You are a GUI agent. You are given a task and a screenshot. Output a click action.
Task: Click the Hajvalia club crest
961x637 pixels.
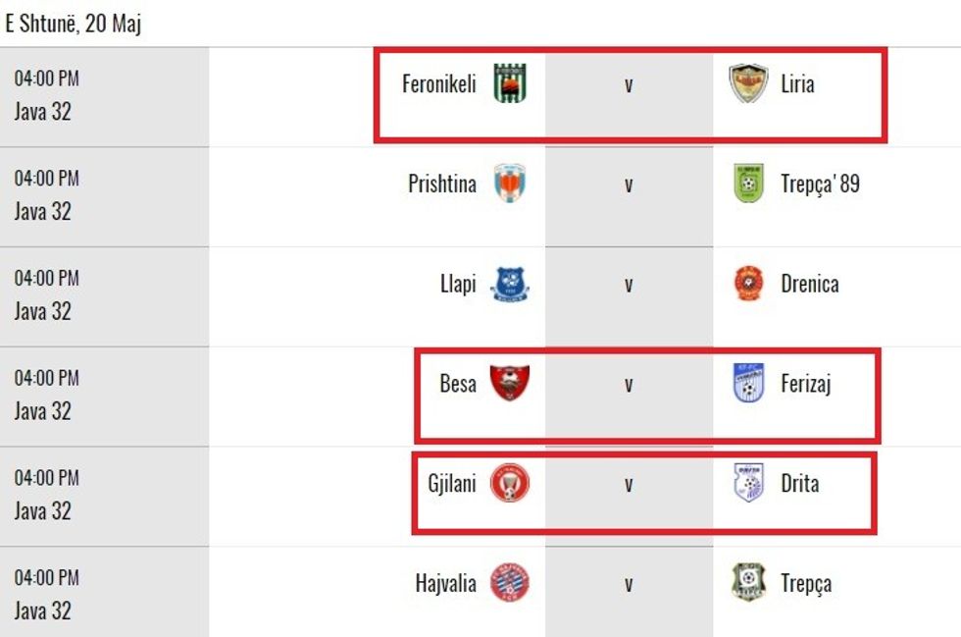point(510,583)
